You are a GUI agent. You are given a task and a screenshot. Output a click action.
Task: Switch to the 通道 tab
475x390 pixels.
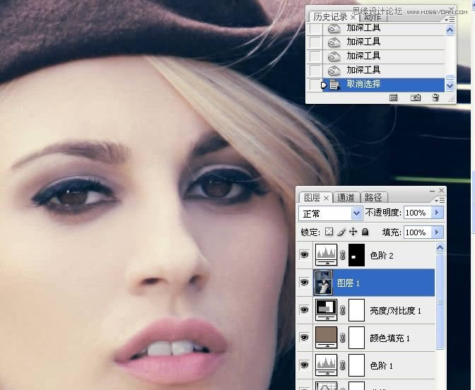coord(346,198)
